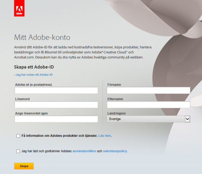This screenshot has width=202, height=174.
Task: Click the 'Efternamn' label text
Action: click(x=115, y=99)
